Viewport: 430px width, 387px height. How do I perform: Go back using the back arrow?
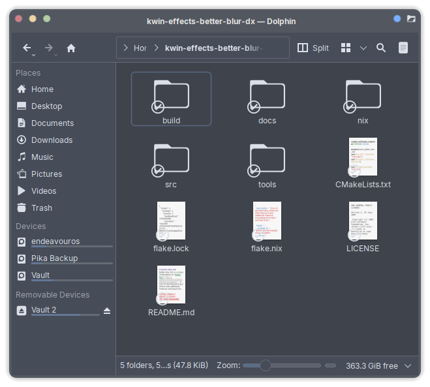pyautogui.click(x=27, y=48)
